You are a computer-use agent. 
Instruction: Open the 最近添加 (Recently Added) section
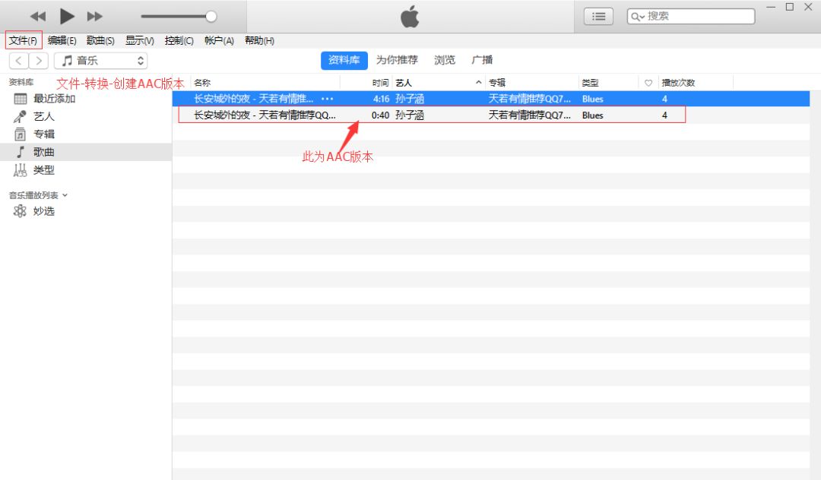(55, 99)
